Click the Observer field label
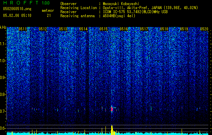 point(68,4)
